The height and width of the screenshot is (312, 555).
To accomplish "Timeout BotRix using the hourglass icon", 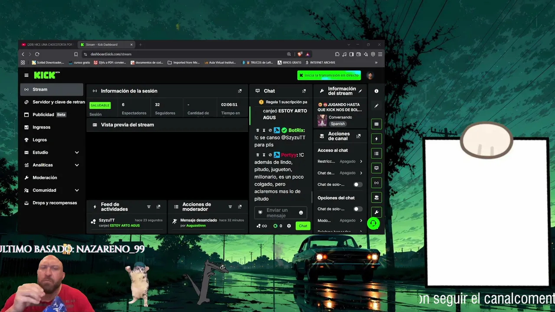I will (264, 130).
